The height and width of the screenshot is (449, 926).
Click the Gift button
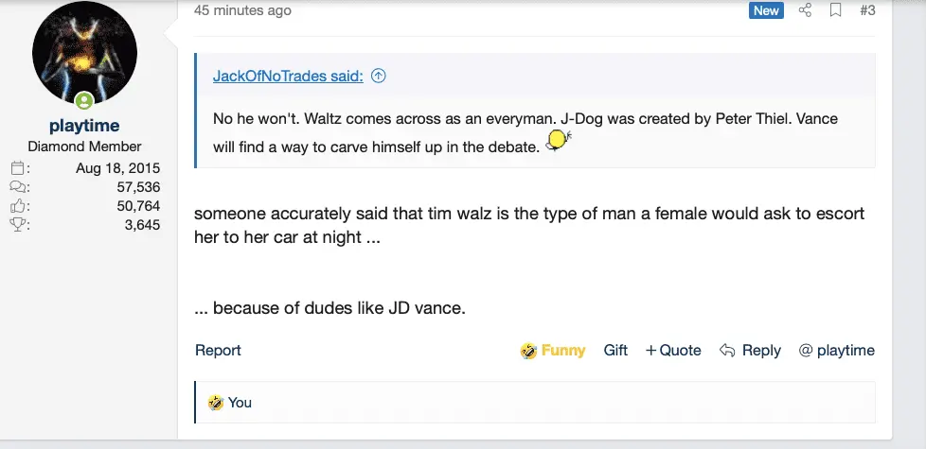pyautogui.click(x=615, y=351)
